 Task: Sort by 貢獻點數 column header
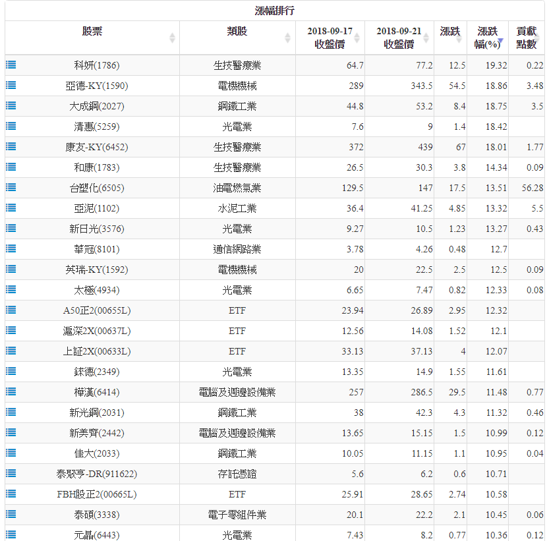527,38
